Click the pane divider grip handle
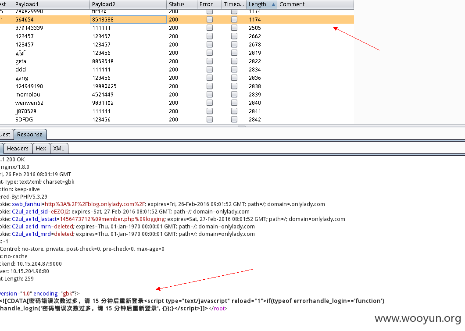This screenshot has height=331, width=465. point(242,126)
